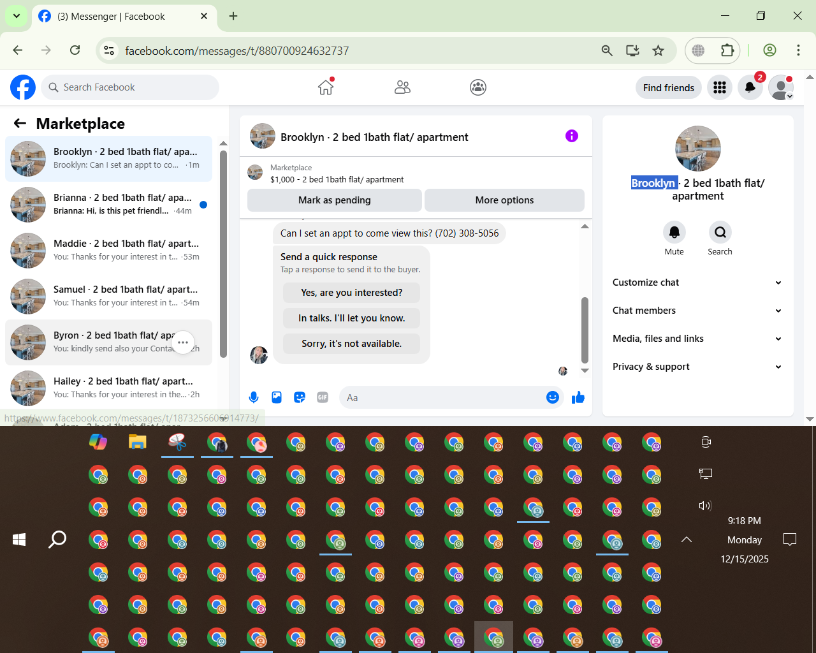Close the Messenger tab
The width and height of the screenshot is (816, 653).
pos(204,16)
